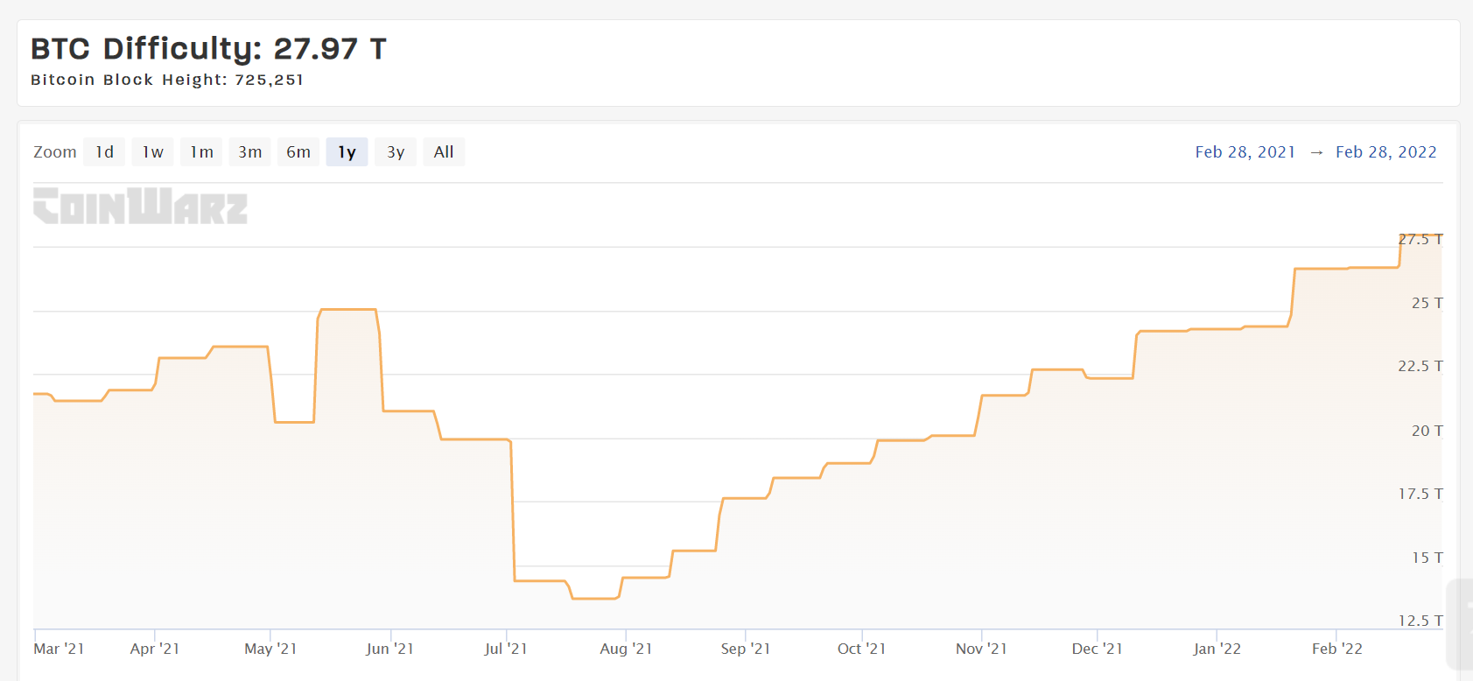Click the 20 T y-axis label
The height and width of the screenshot is (681, 1473).
1427,431
